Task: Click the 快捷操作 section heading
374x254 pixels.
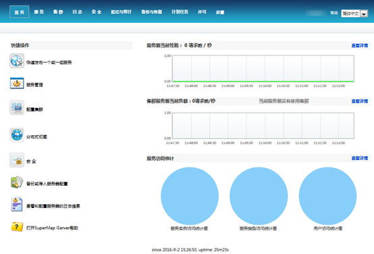Action: [x=20, y=45]
